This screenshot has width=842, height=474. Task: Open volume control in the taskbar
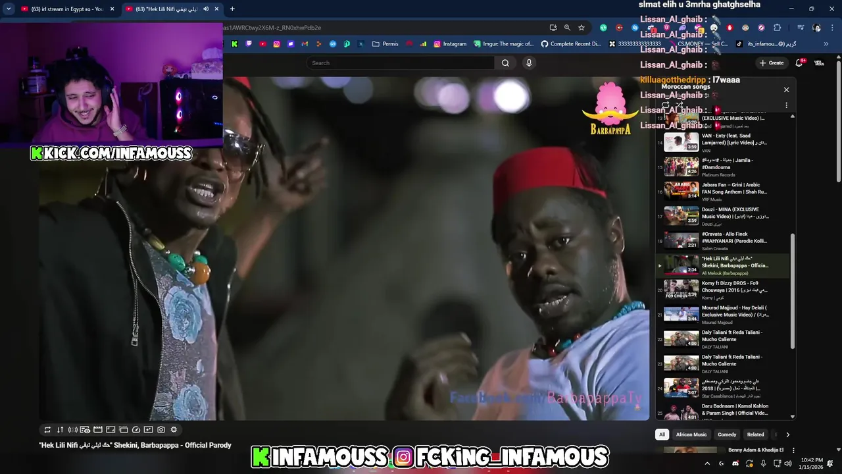(788, 463)
